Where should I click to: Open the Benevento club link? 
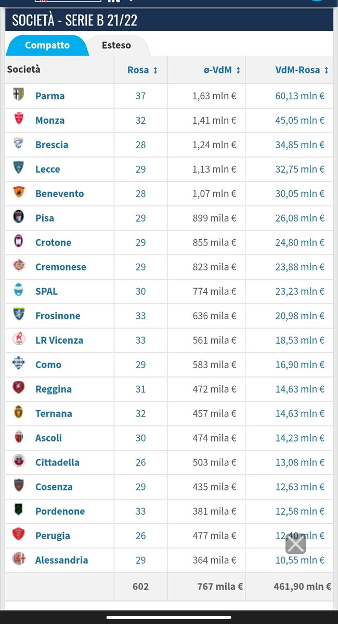(x=59, y=193)
